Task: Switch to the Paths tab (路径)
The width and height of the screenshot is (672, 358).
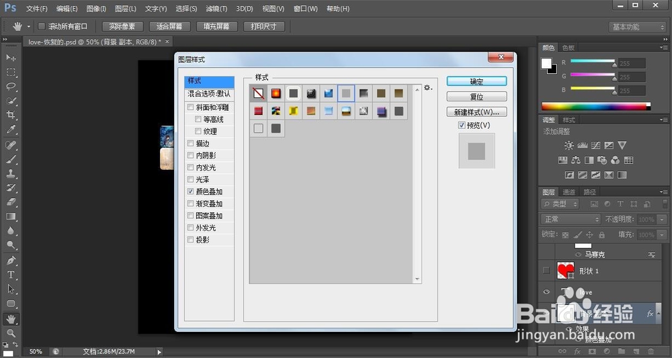Action: click(x=589, y=192)
